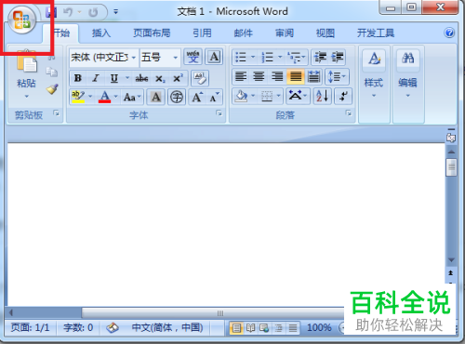Toggle Italic formatting
Image resolution: width=465 pixels, height=344 pixels.
point(96,78)
